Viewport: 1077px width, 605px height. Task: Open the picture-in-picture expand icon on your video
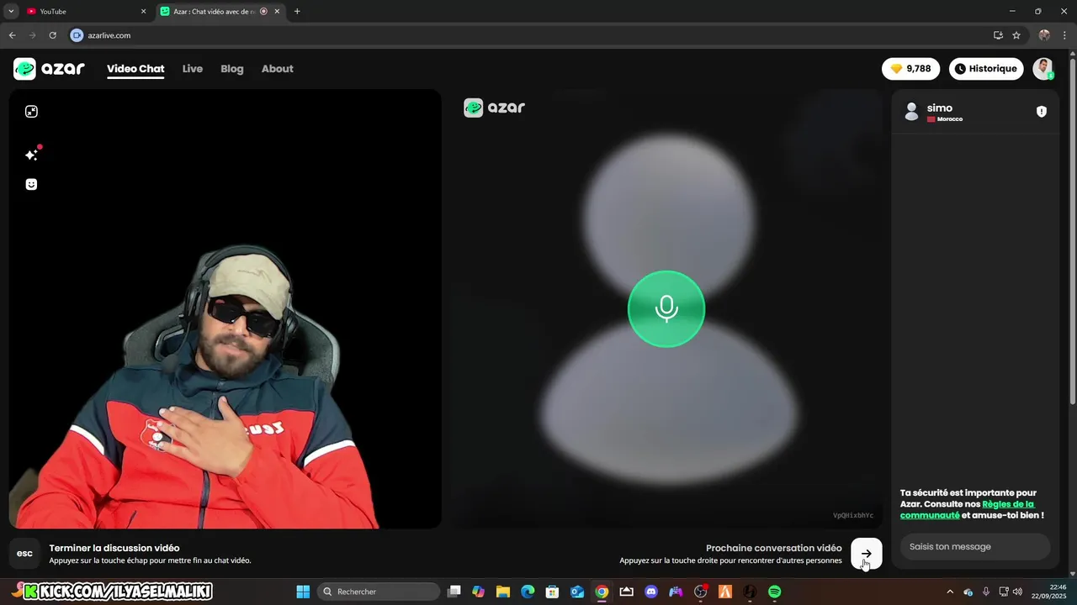point(31,112)
